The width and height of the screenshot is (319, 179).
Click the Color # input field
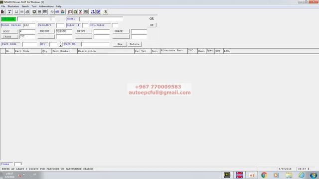(85, 25)
